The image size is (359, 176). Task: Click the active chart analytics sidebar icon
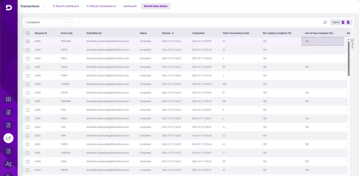click(x=8, y=138)
